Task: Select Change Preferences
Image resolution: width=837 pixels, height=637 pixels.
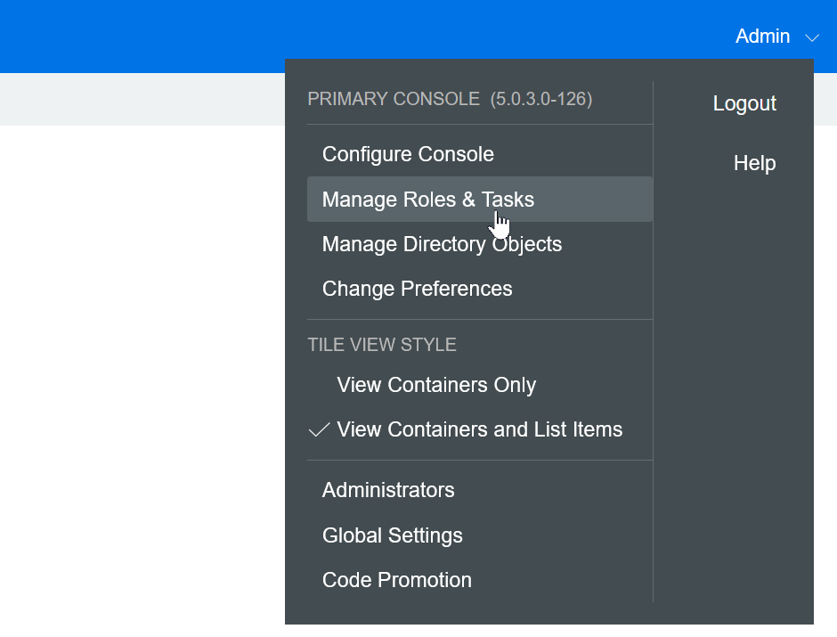Action: point(417,288)
